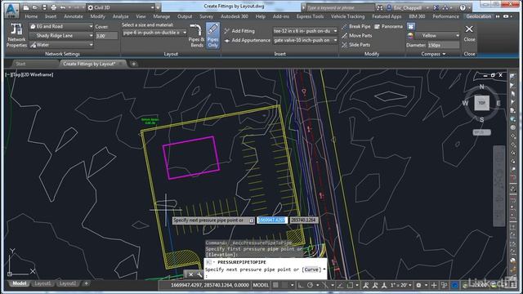Viewport: 523px width, 294px height.
Task: Open the Annotate ribbon tab
Action: point(74,16)
